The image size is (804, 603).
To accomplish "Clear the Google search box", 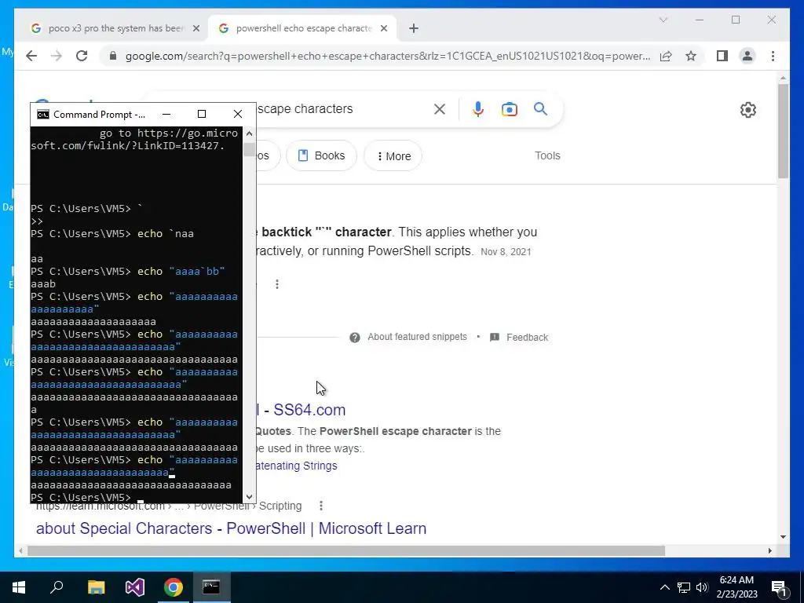I will 440,109.
